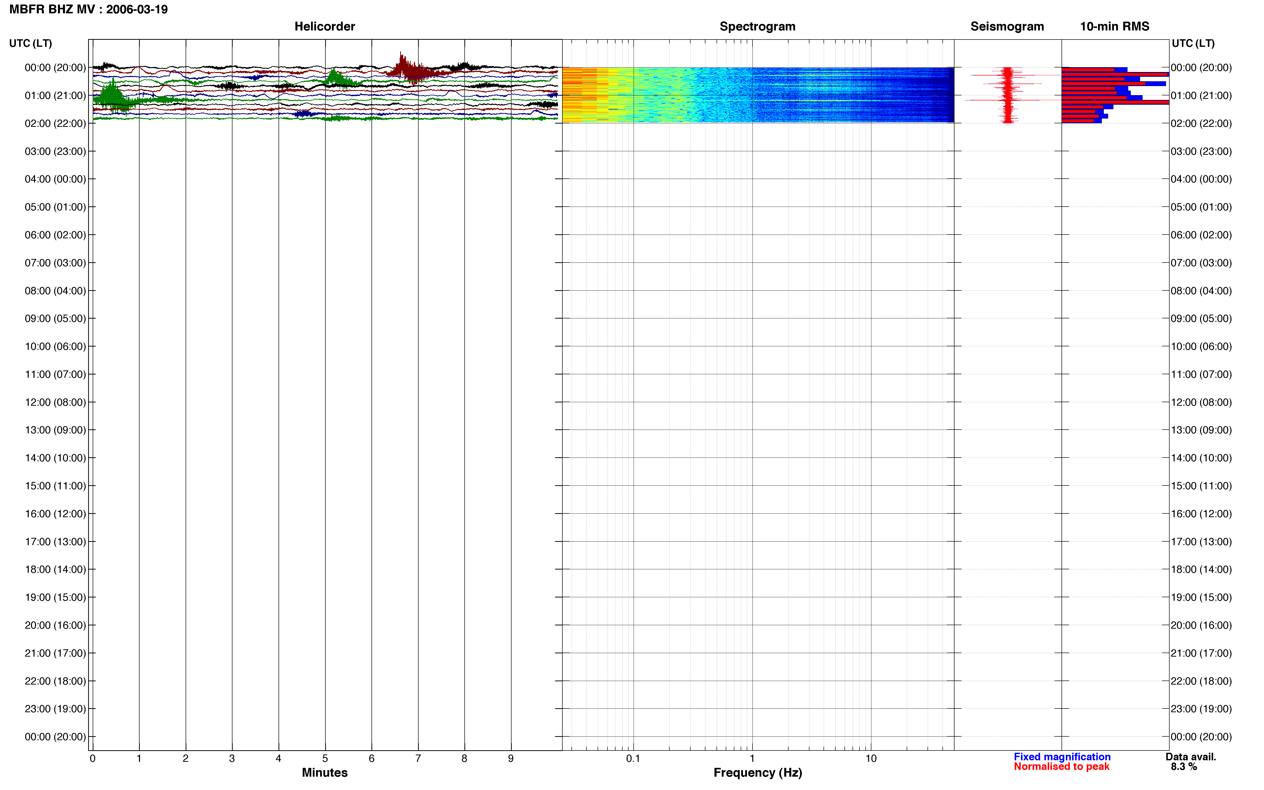
Task: Click the left '08:00 (04:00)' time label
Action: pyautogui.click(x=55, y=291)
